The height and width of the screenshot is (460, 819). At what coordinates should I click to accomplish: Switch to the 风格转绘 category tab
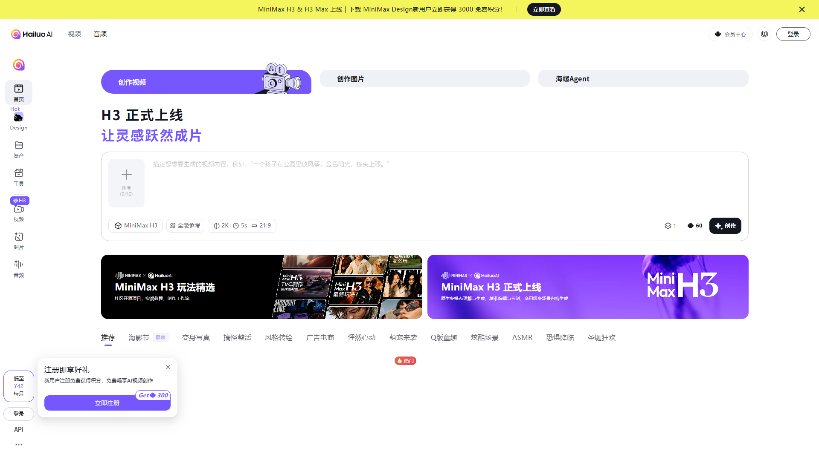tap(279, 338)
